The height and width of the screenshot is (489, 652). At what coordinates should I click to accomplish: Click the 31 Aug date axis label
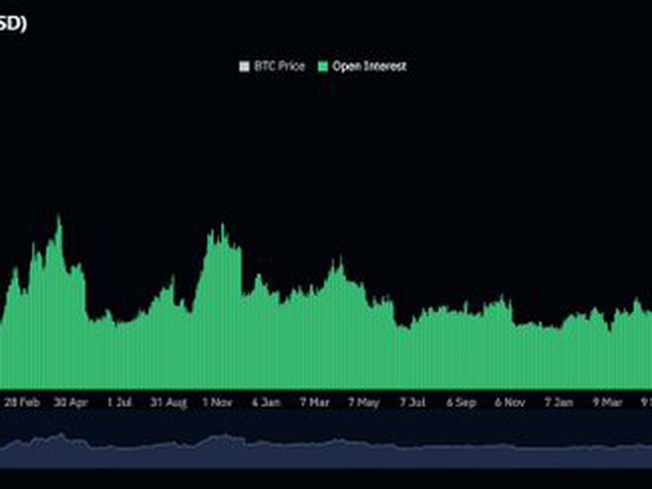click(x=169, y=402)
